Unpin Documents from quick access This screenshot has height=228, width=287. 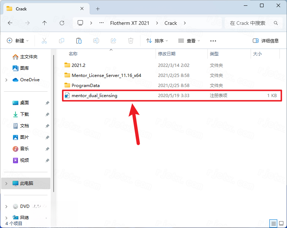point(48,126)
